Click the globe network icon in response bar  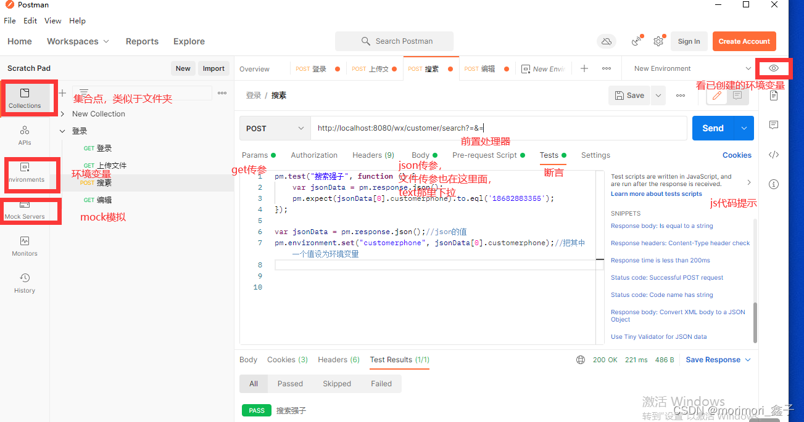click(x=580, y=360)
